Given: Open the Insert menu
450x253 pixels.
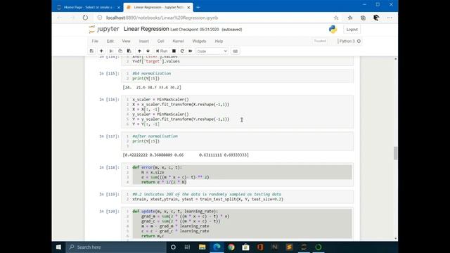Looking at the screenshot, I should [x=143, y=41].
